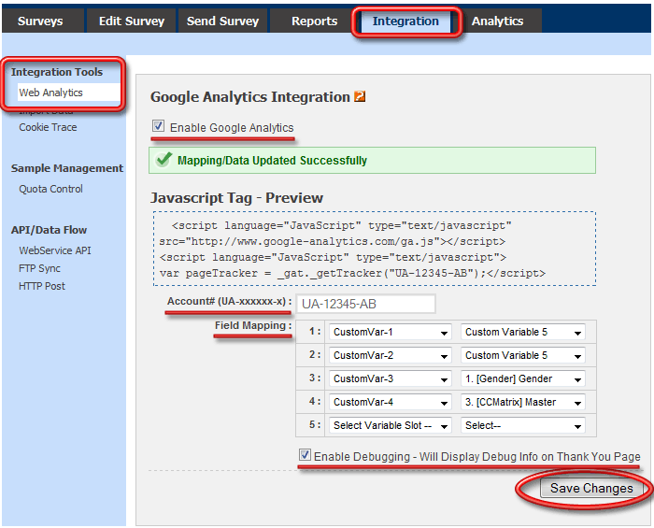This screenshot has height=528, width=654.
Task: Open the CCMatrix Master mapping dropdown
Action: click(522, 402)
